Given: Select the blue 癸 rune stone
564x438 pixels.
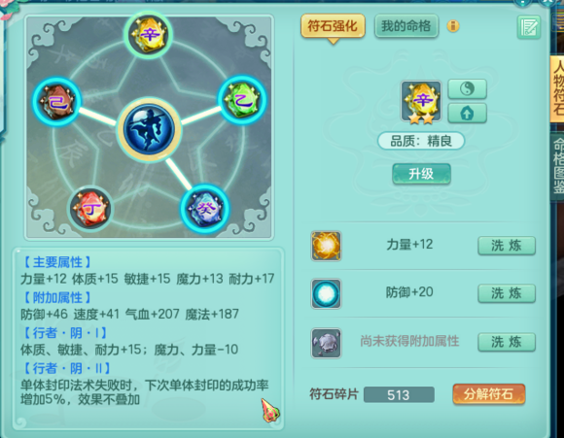Looking at the screenshot, I should coord(205,209).
